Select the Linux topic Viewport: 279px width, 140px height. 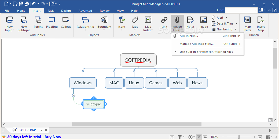tap(134, 83)
